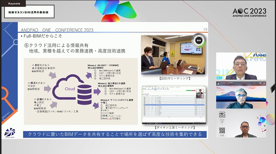Click the line 地域、業種を越えての業務連携・高度技術連携
This screenshot has width=276, height=154.
coord(77,51)
